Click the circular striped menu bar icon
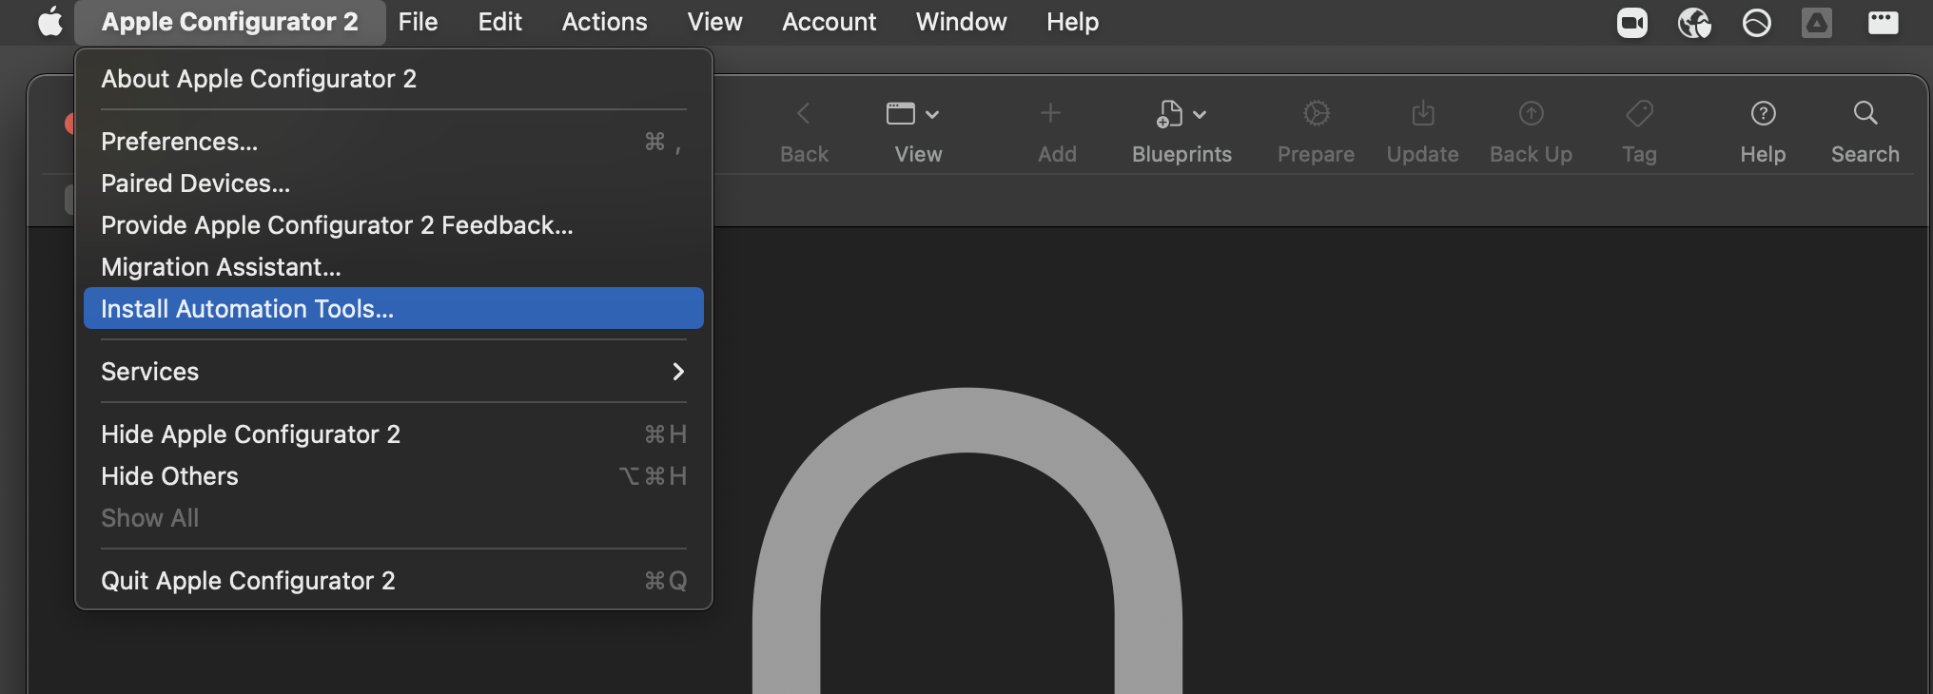Screen dimensions: 1933x694 pyautogui.click(x=1756, y=22)
